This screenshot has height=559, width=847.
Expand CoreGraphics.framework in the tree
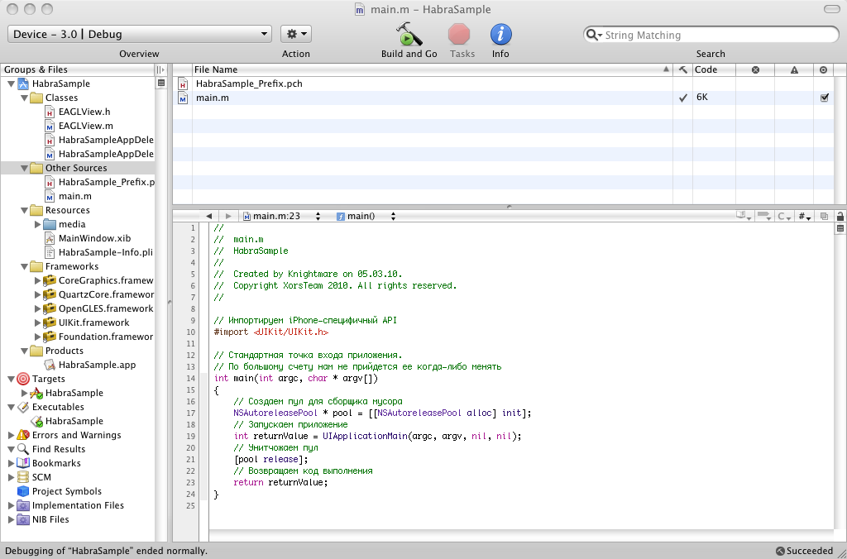[37, 280]
